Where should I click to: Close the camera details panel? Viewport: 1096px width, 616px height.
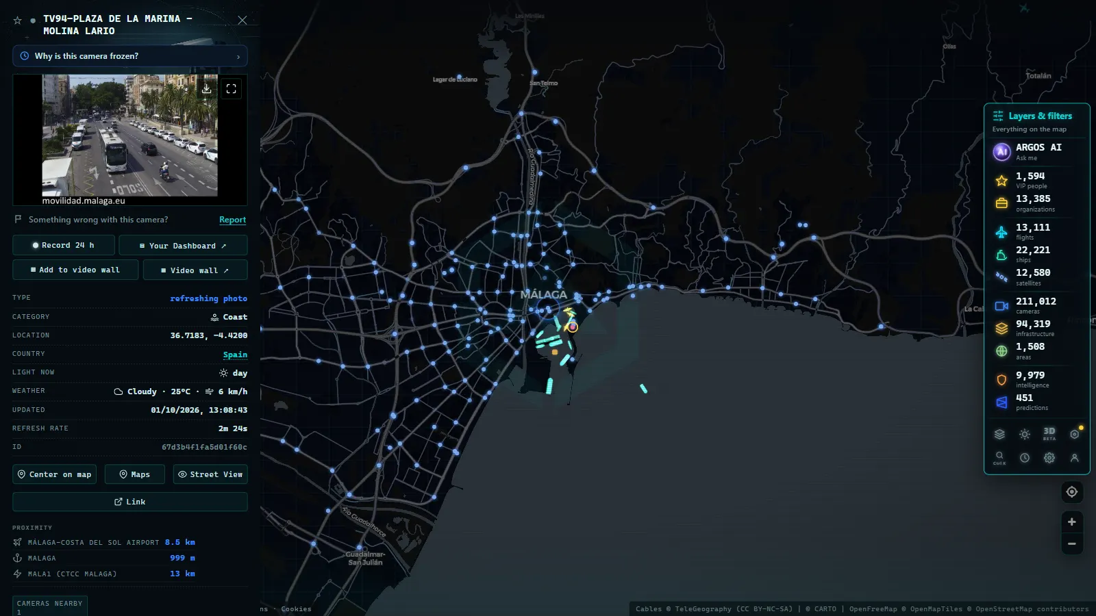(x=242, y=21)
